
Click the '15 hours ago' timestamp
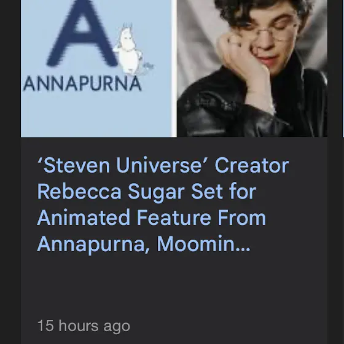click(x=84, y=326)
